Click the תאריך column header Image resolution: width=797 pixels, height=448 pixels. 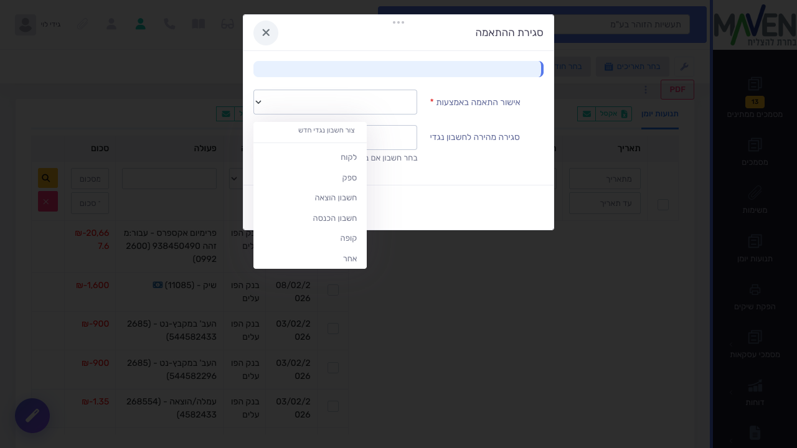click(x=629, y=148)
